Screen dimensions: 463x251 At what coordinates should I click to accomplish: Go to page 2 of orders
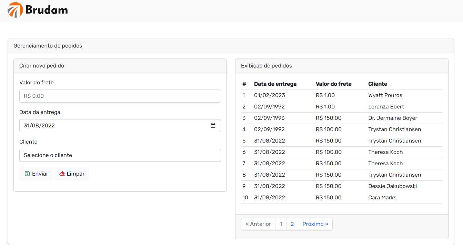(292, 224)
